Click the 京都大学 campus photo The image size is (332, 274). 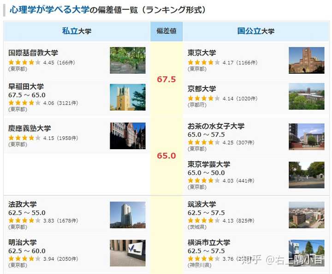click(x=307, y=96)
